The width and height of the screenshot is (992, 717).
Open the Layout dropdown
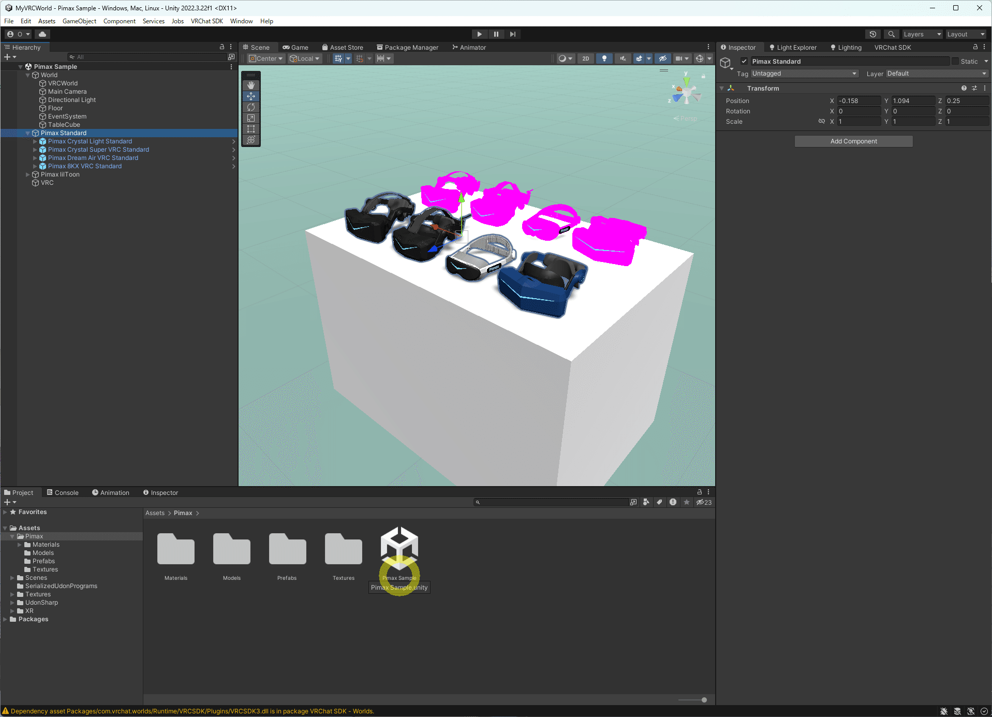[x=966, y=34]
